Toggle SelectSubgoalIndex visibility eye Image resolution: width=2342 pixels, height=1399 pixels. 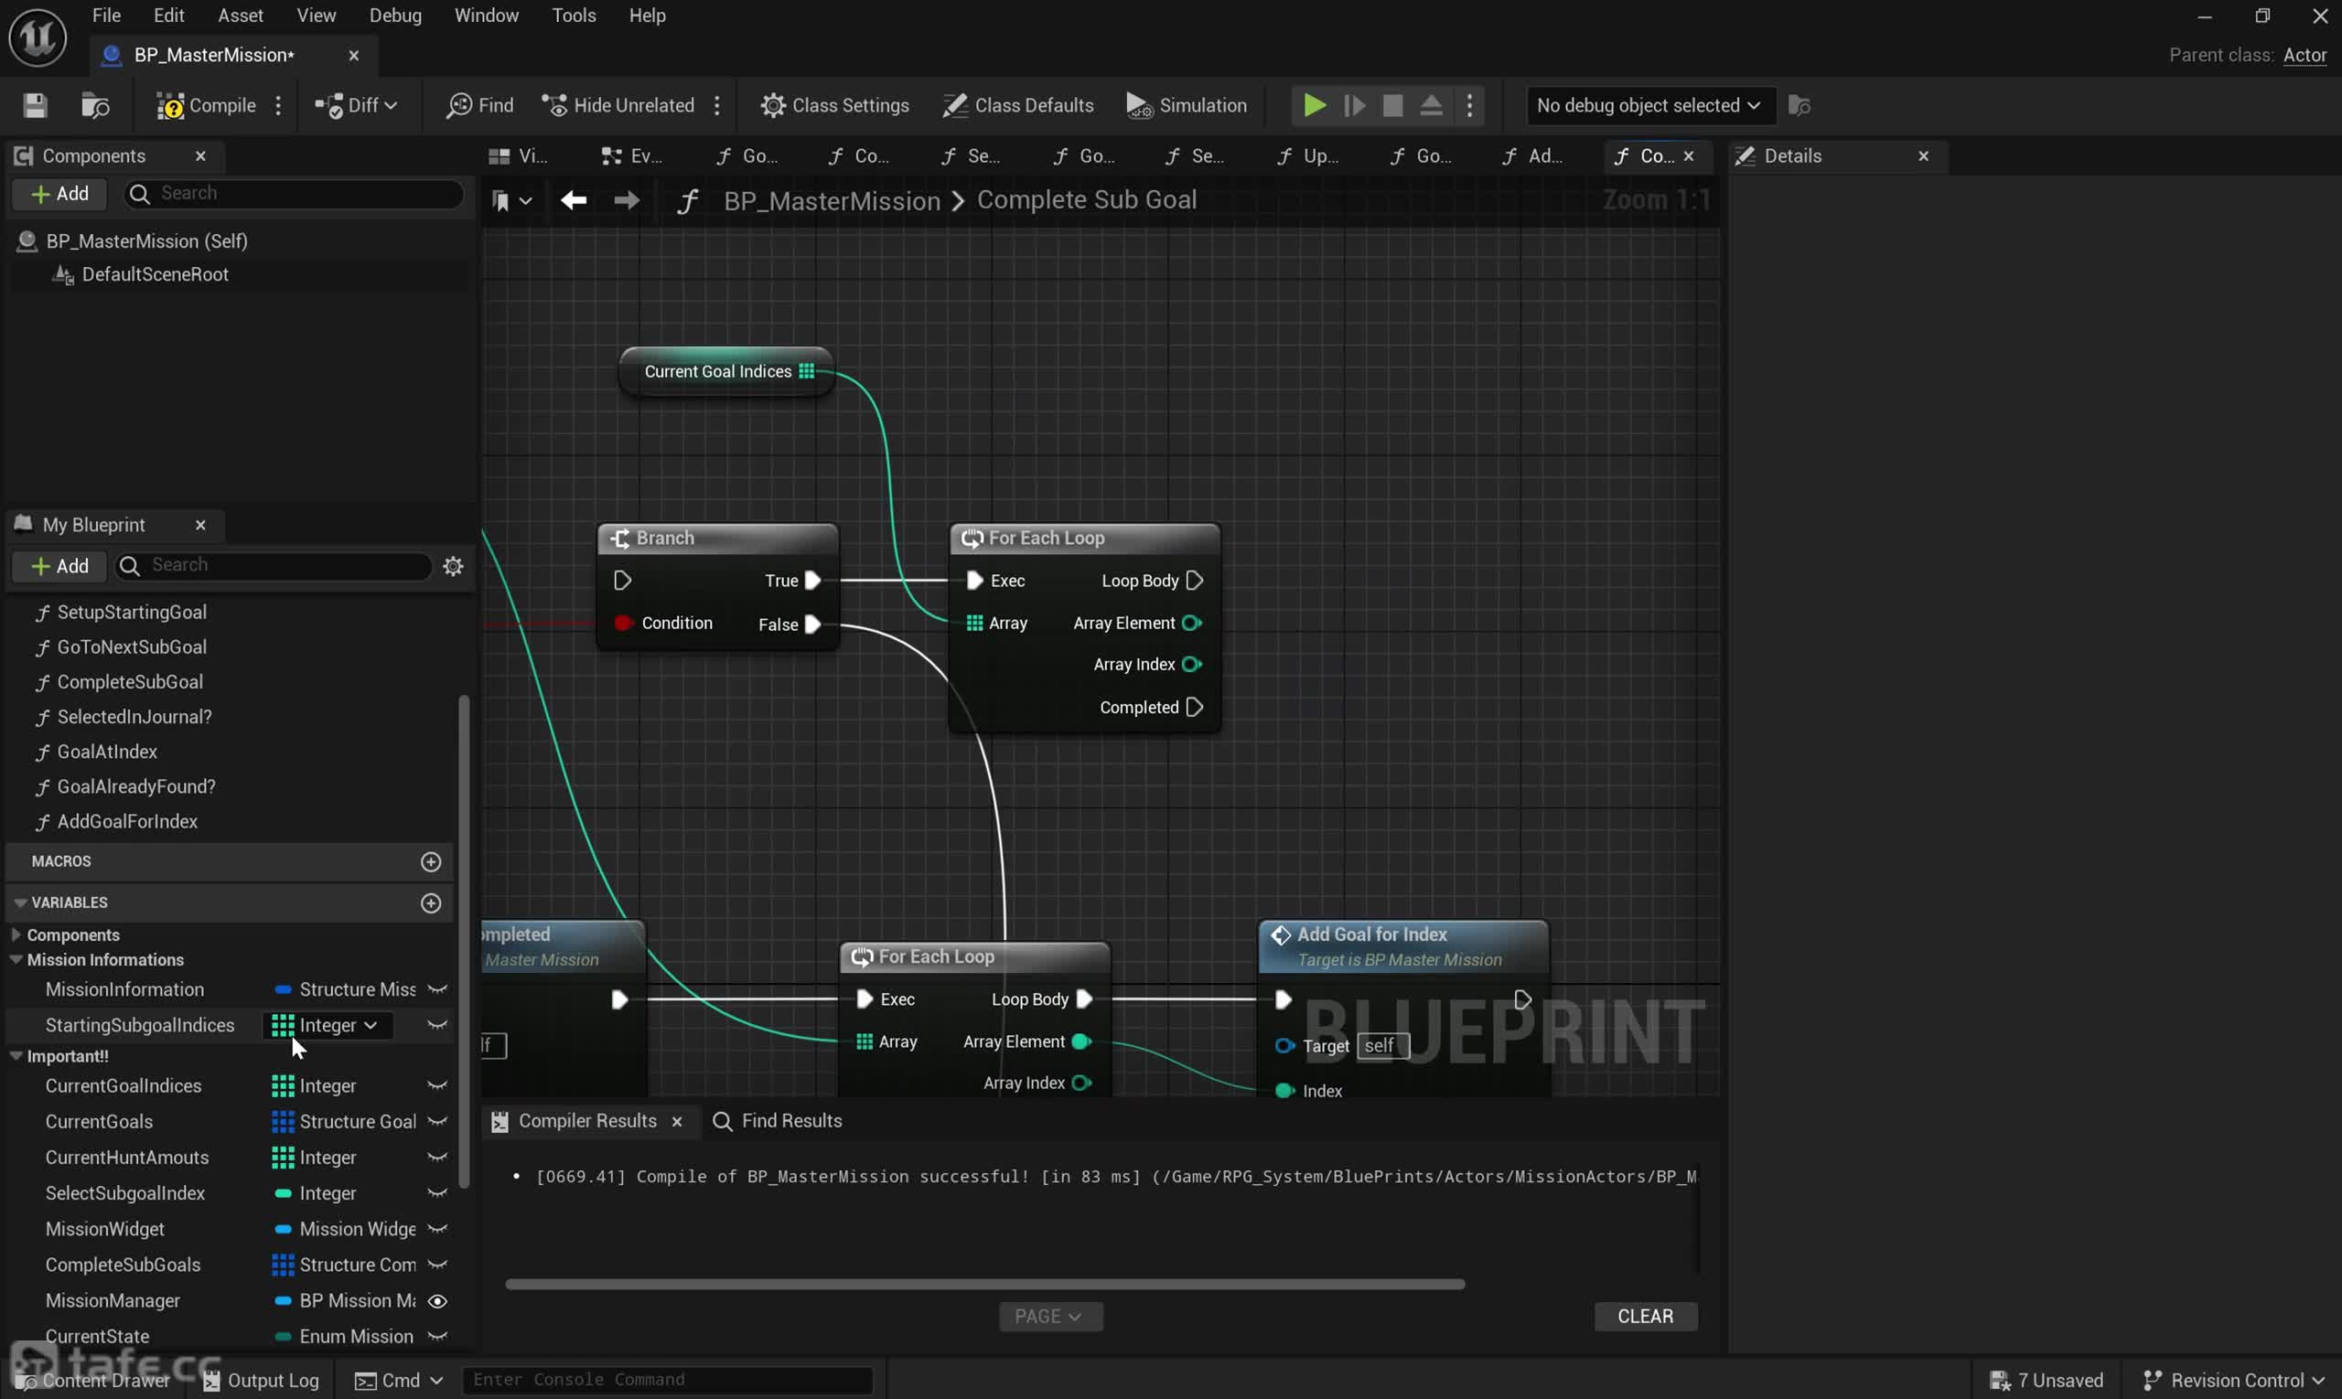coord(437,1193)
